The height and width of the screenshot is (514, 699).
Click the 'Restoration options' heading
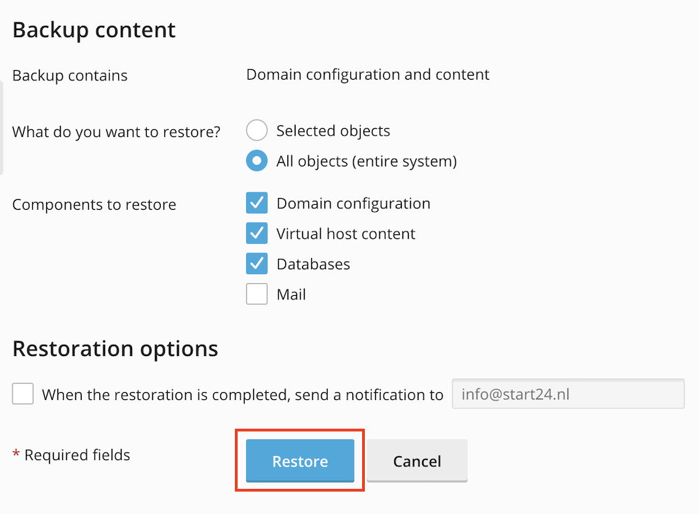click(x=115, y=348)
